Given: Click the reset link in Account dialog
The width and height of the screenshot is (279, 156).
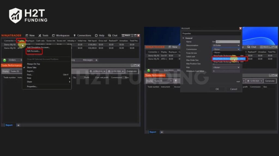Looking at the screenshot, I should [238, 82].
